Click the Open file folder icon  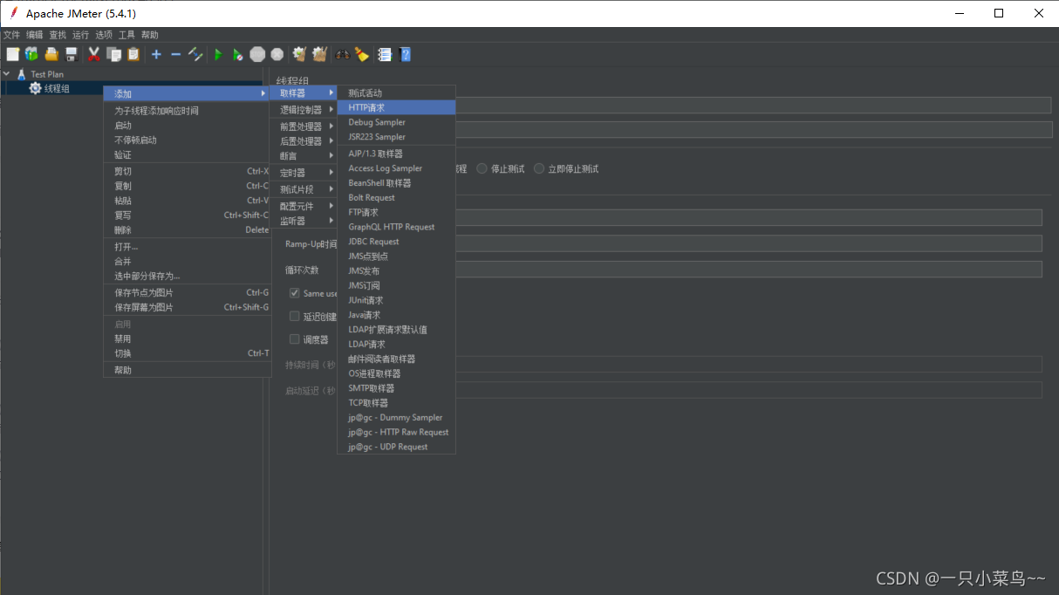click(51, 54)
